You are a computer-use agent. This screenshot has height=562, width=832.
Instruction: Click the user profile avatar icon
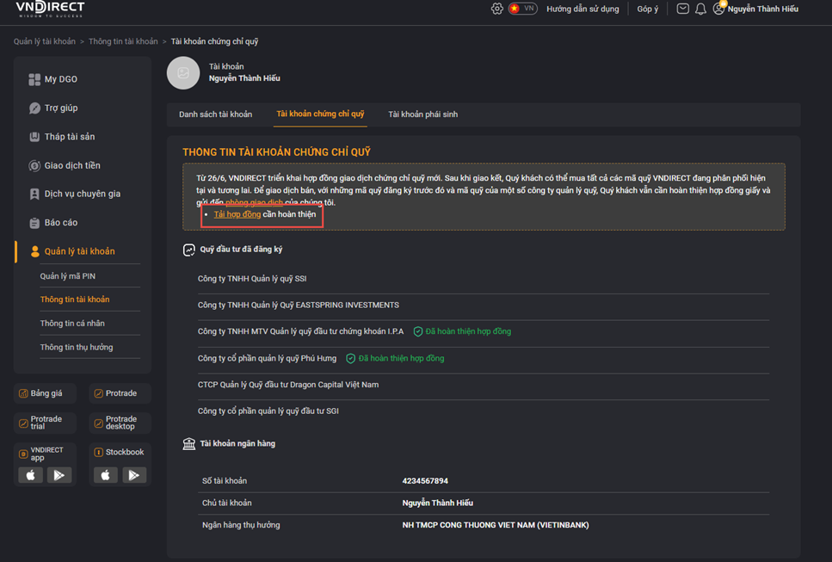[718, 9]
